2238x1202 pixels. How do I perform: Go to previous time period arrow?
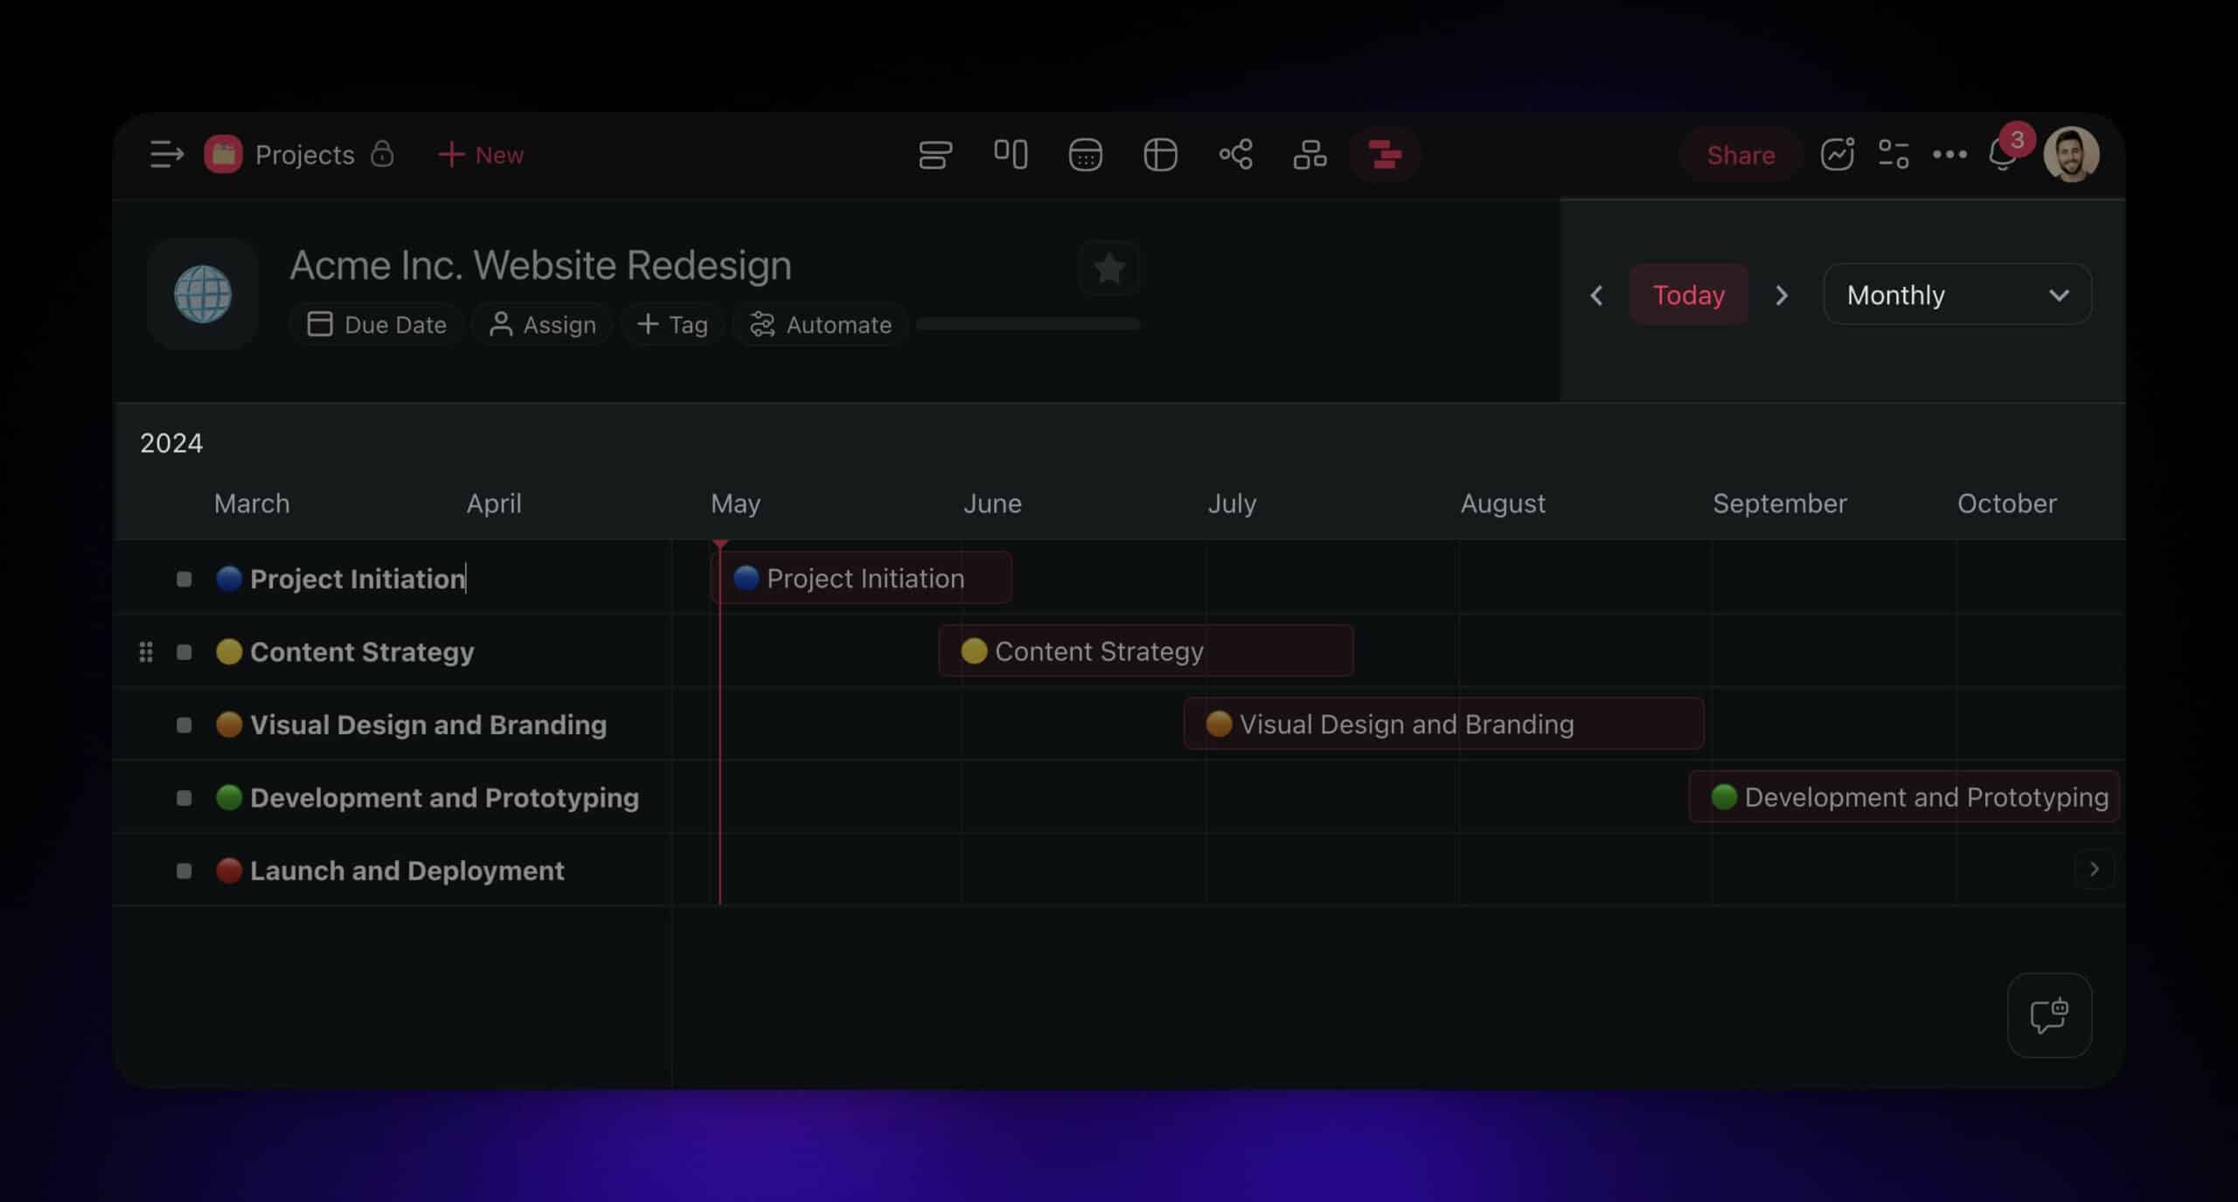point(1596,295)
